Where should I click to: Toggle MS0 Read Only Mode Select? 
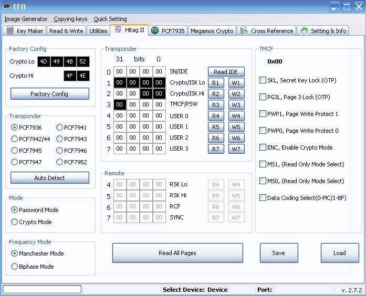point(263,181)
